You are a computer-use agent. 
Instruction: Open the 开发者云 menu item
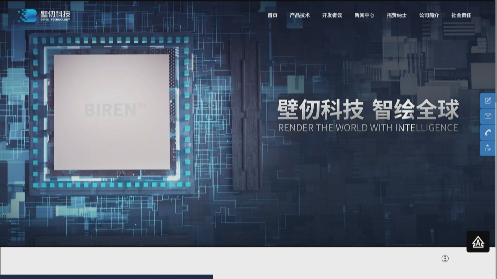[332, 15]
